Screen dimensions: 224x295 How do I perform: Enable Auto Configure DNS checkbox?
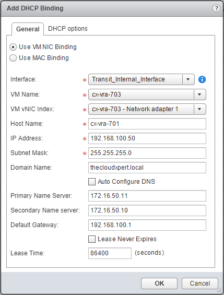coord(92,182)
